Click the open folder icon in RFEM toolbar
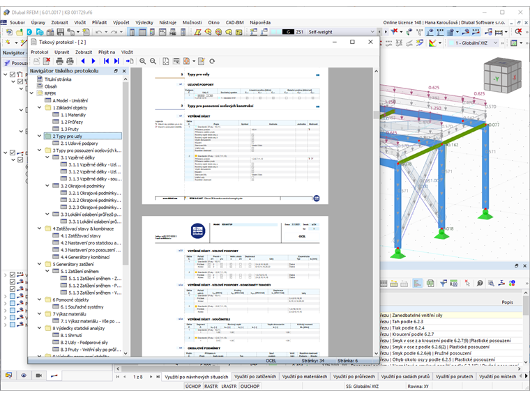This screenshot has height=397, width=530. (x=20, y=32)
